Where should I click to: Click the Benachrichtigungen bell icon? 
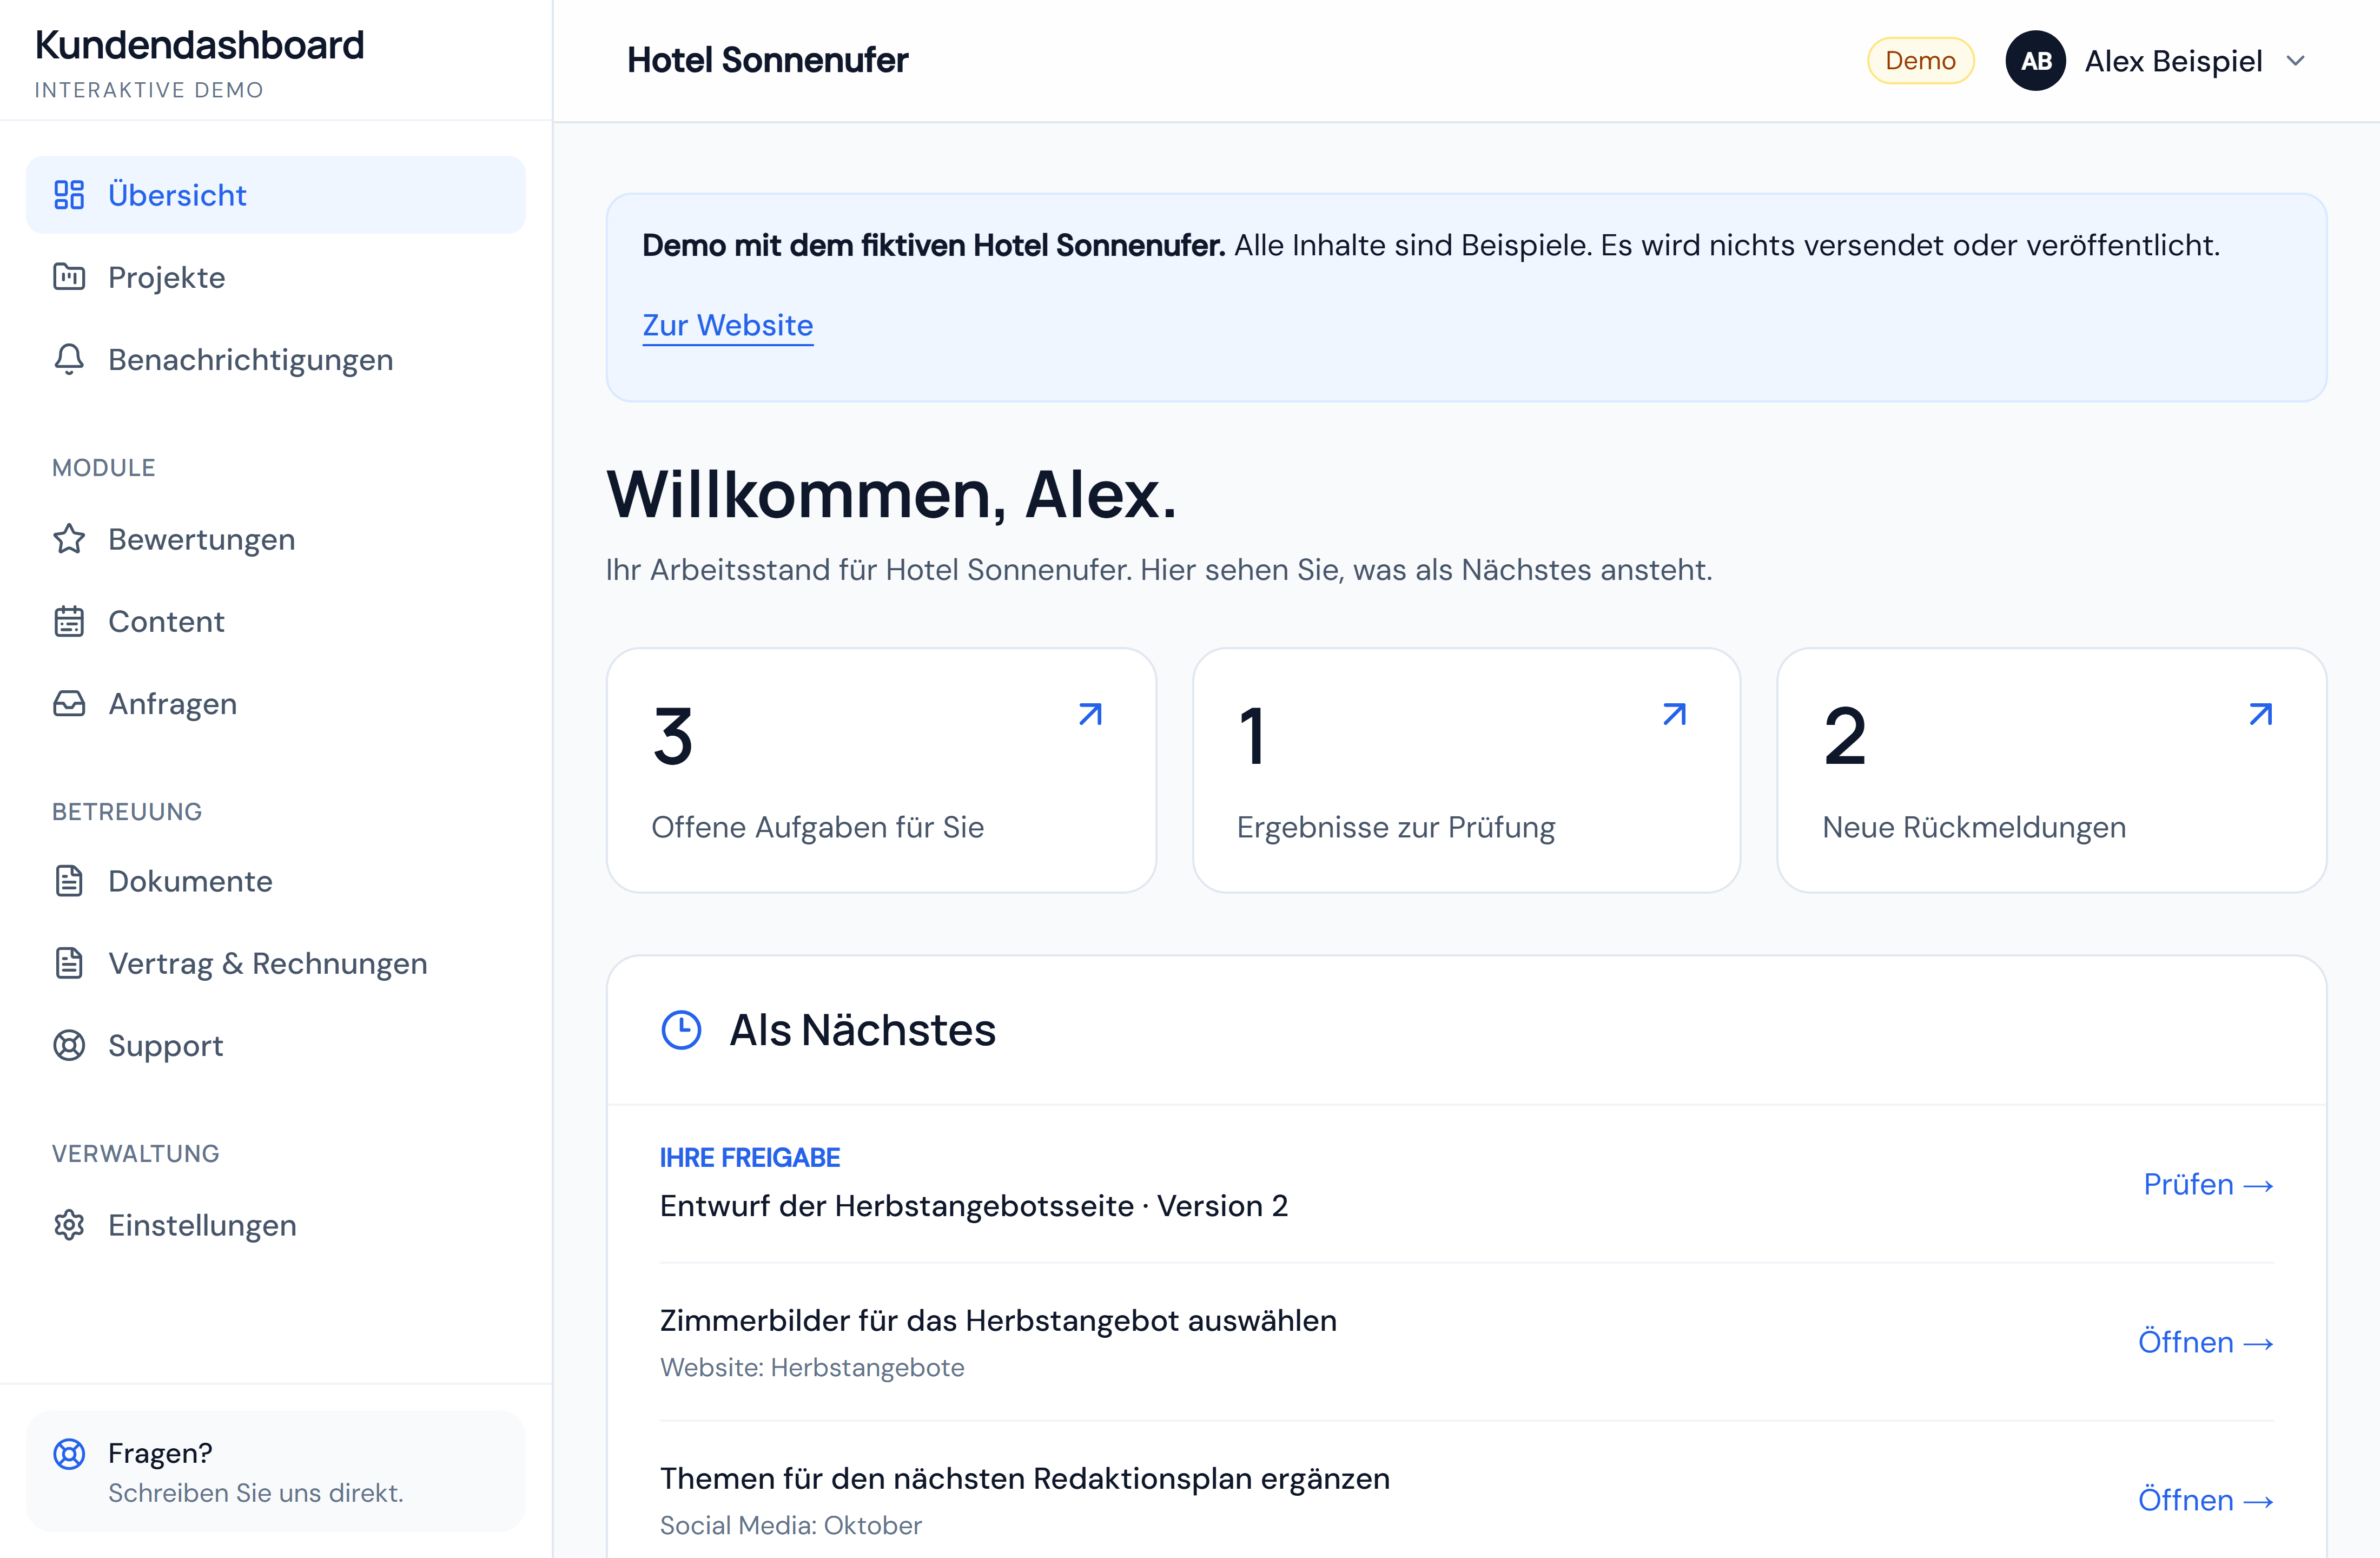(x=69, y=359)
